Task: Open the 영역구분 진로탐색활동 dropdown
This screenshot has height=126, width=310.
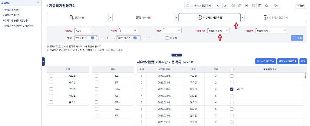Action: (219, 31)
